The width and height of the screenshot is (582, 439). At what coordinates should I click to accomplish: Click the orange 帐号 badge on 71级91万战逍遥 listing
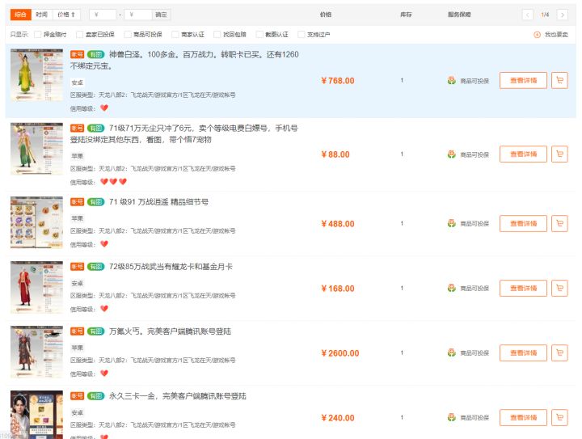78,202
